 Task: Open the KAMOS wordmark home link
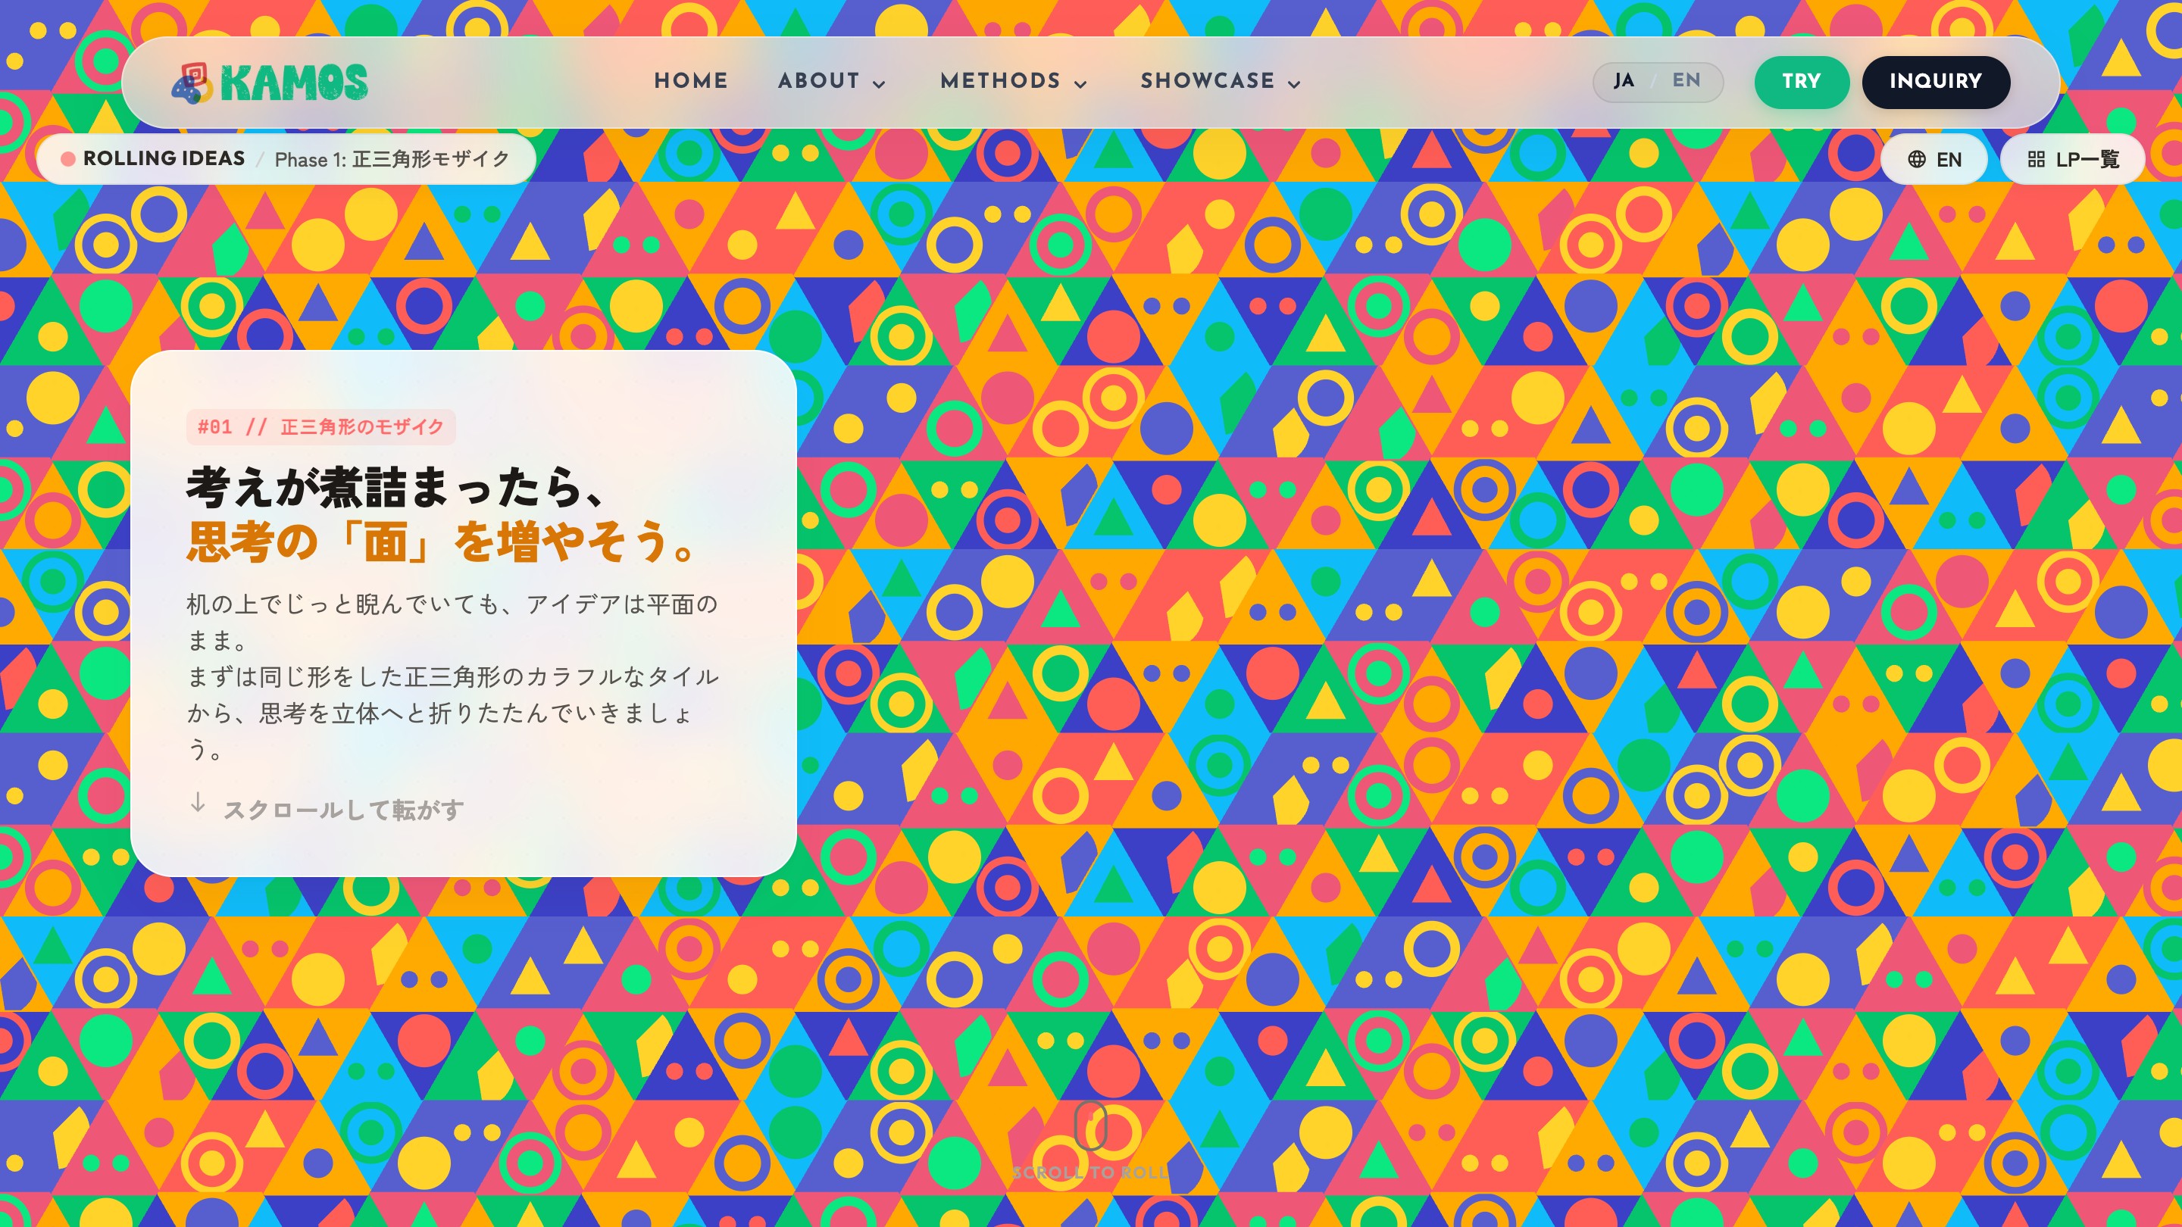point(294,83)
